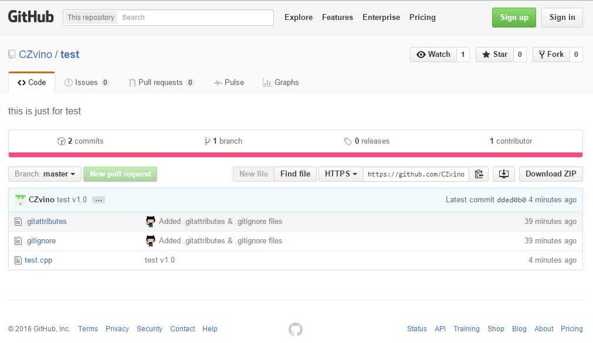Click the clone in desktop icon button

(x=504, y=174)
